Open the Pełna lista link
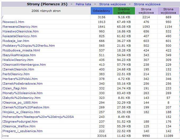 click(83, 4)
